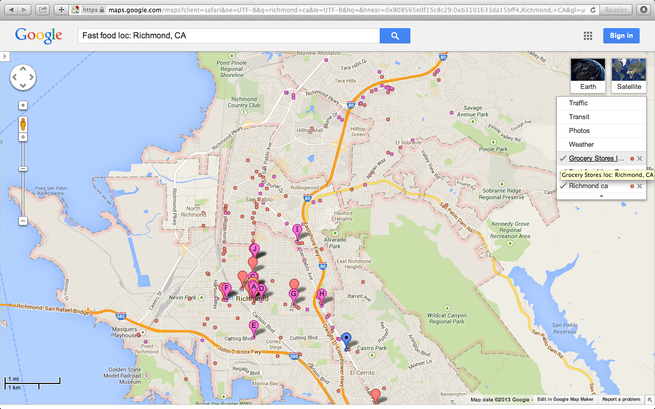This screenshot has height=409, width=655.
Task: Enable the Transit layer
Action: pyautogui.click(x=601, y=117)
